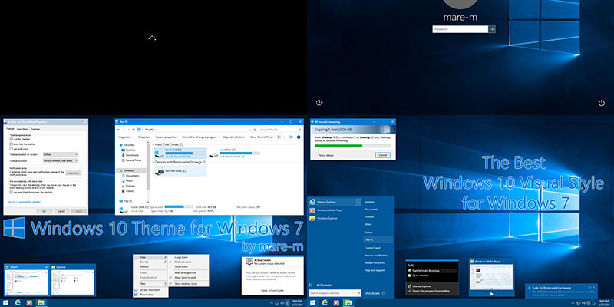Open Taskbar location on screen dropdown
This screenshot has width=614, height=307.
click(61, 155)
